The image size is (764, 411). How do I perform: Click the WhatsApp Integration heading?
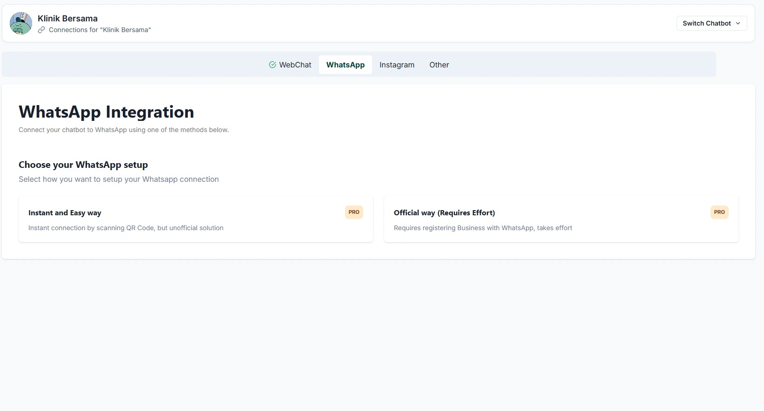pyautogui.click(x=106, y=112)
